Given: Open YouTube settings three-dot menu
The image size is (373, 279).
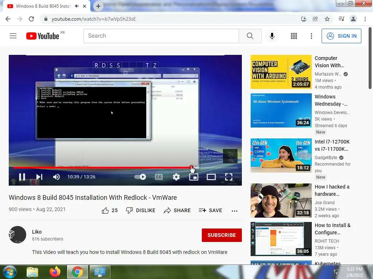Looking at the screenshot, I should [x=311, y=36].
